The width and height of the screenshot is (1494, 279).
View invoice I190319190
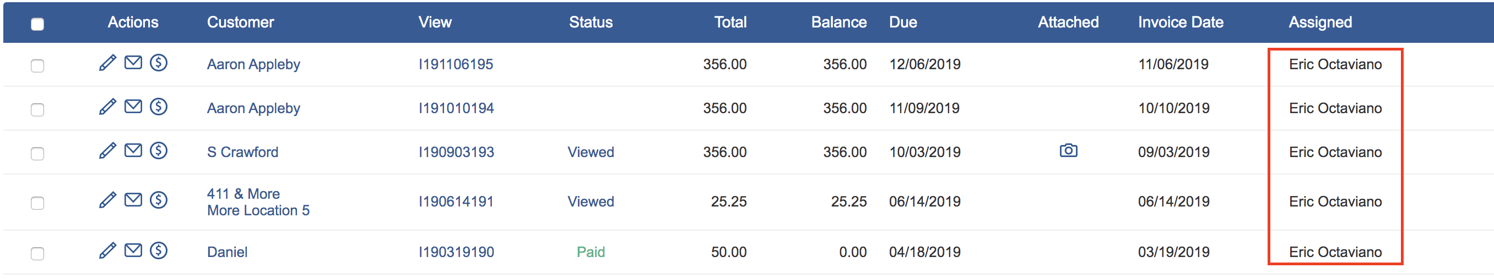pyautogui.click(x=456, y=252)
